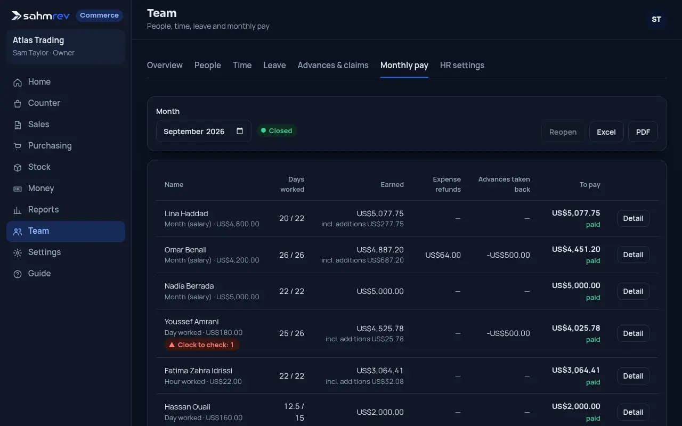This screenshot has height=426, width=682.
Task: Click the Reopen button
Action: click(x=563, y=132)
